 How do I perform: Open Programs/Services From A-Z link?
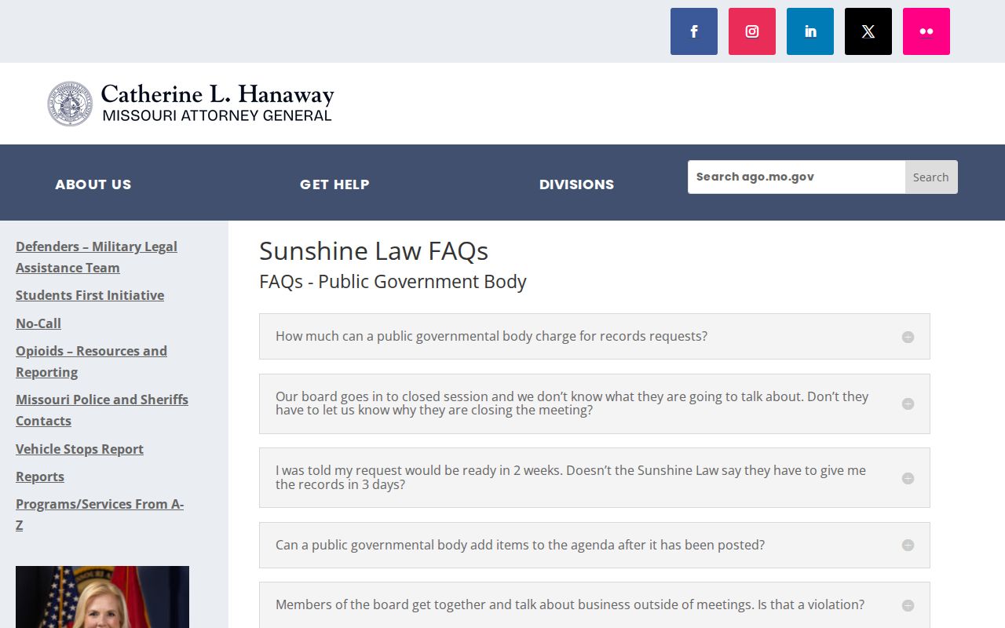coord(100,514)
